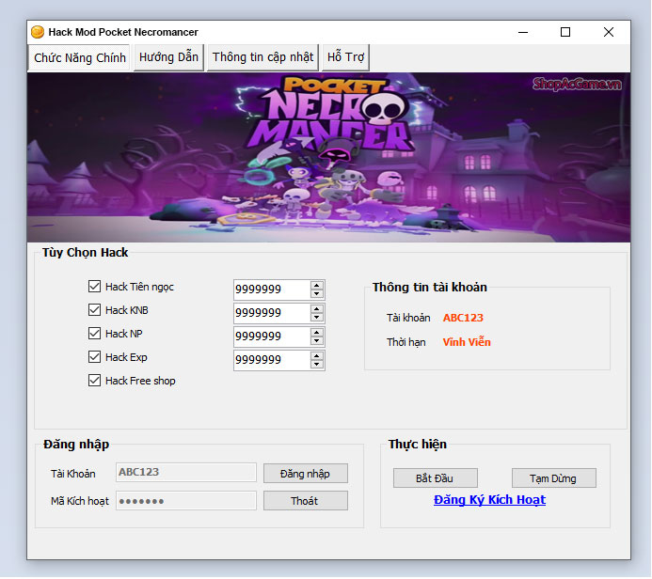Screen dimensions: 652x579
Task: Click the Vĩnh Viễn expiry text
Action: tap(467, 342)
